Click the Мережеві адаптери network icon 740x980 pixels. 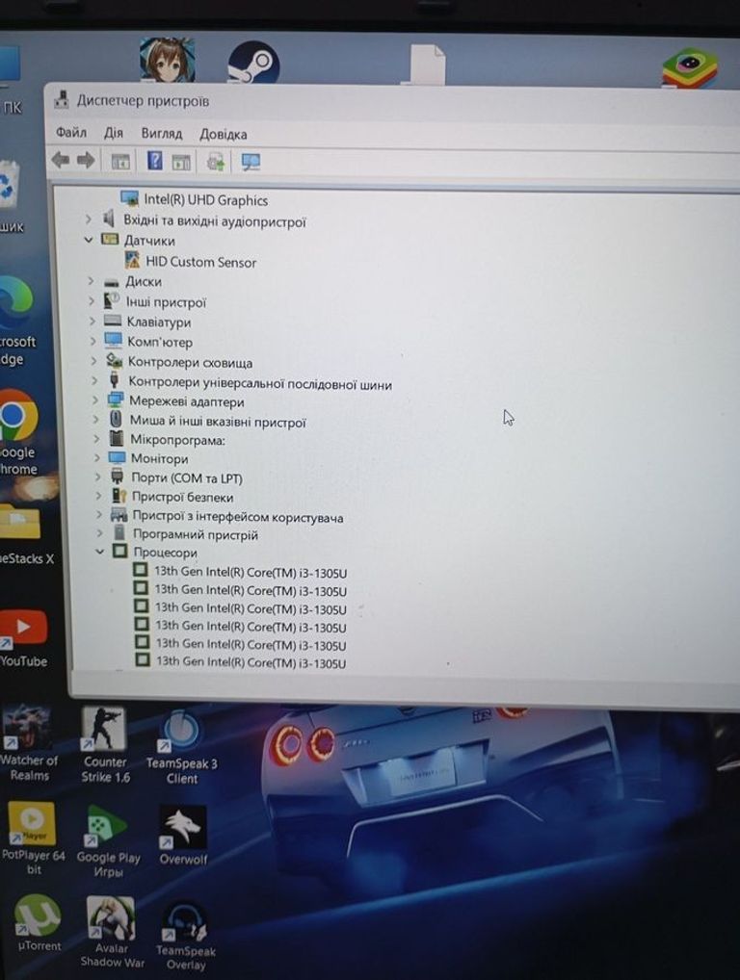115,400
